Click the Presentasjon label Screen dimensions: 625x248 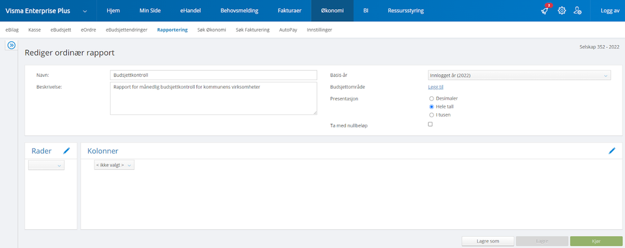pos(344,98)
